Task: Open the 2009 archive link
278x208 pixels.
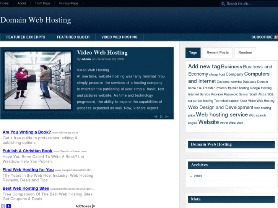Action: (x=198, y=176)
